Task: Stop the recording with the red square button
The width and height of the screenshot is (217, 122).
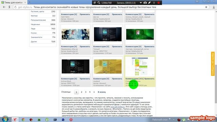Action: (x=159, y=3)
